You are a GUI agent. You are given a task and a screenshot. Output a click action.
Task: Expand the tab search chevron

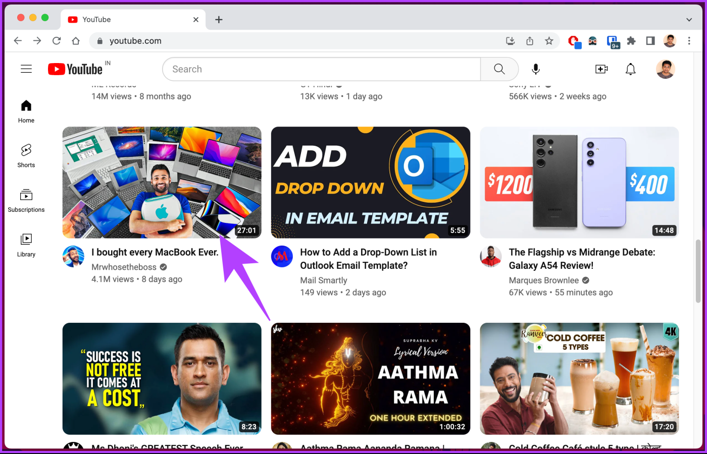tap(689, 20)
